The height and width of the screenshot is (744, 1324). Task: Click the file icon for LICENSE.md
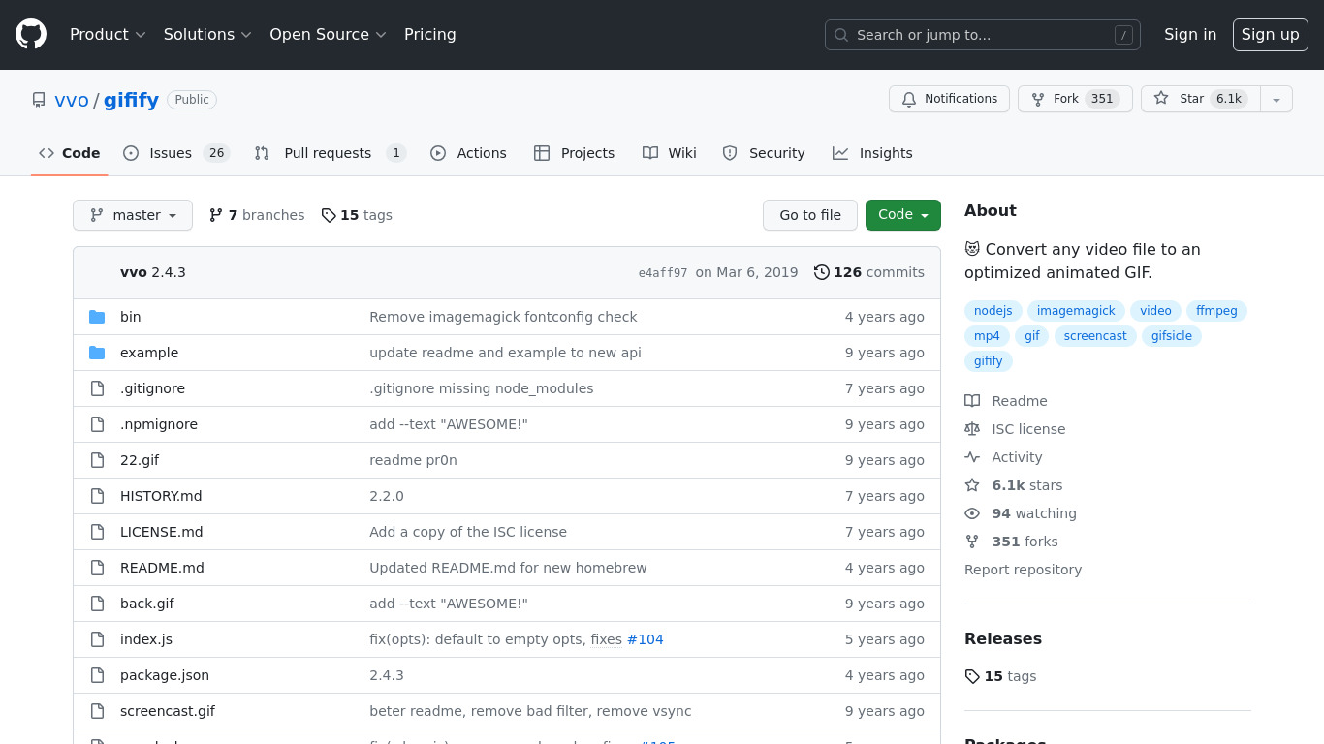point(97,532)
